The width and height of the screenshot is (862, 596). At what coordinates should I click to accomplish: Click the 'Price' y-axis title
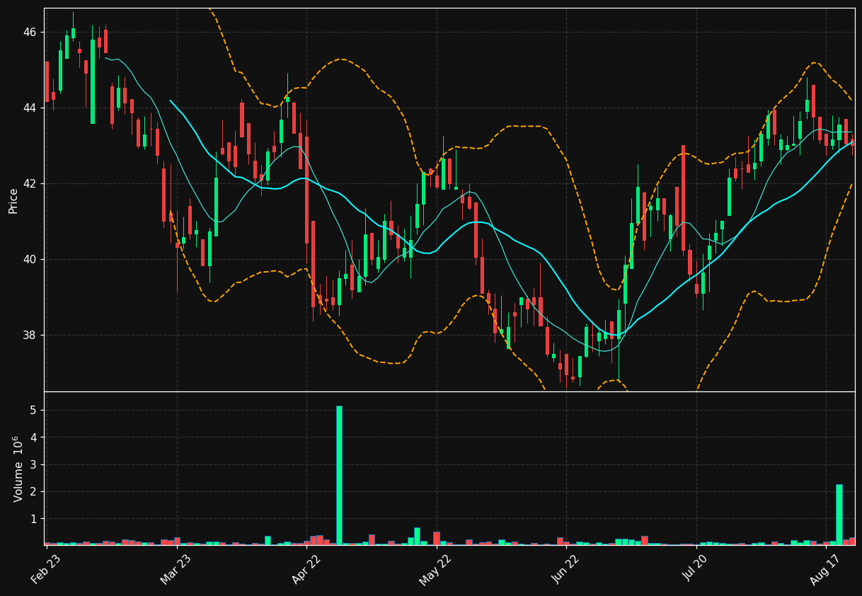13,200
